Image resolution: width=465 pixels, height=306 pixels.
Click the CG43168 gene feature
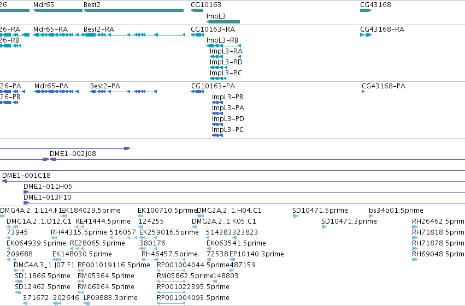(366, 10)
